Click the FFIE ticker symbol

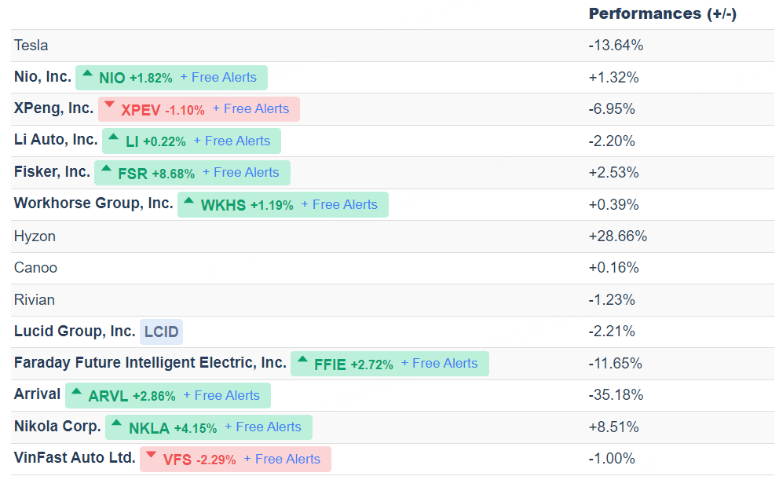click(331, 365)
